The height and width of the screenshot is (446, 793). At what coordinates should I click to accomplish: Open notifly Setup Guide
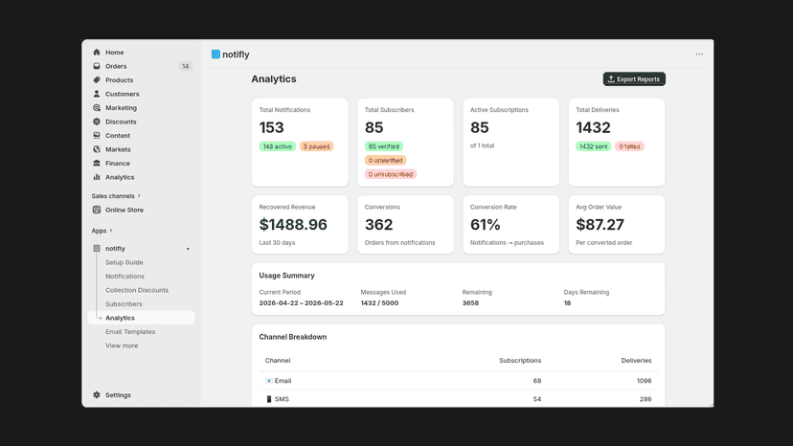point(125,262)
